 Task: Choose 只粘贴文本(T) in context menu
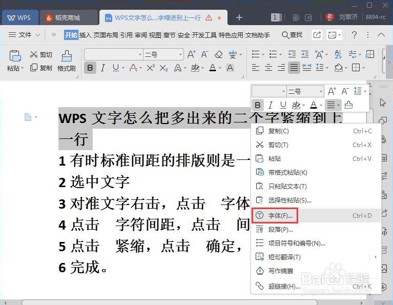(316, 187)
